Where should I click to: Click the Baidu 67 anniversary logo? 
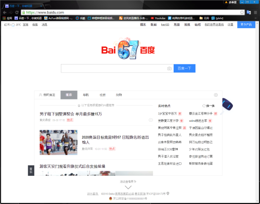(128, 48)
